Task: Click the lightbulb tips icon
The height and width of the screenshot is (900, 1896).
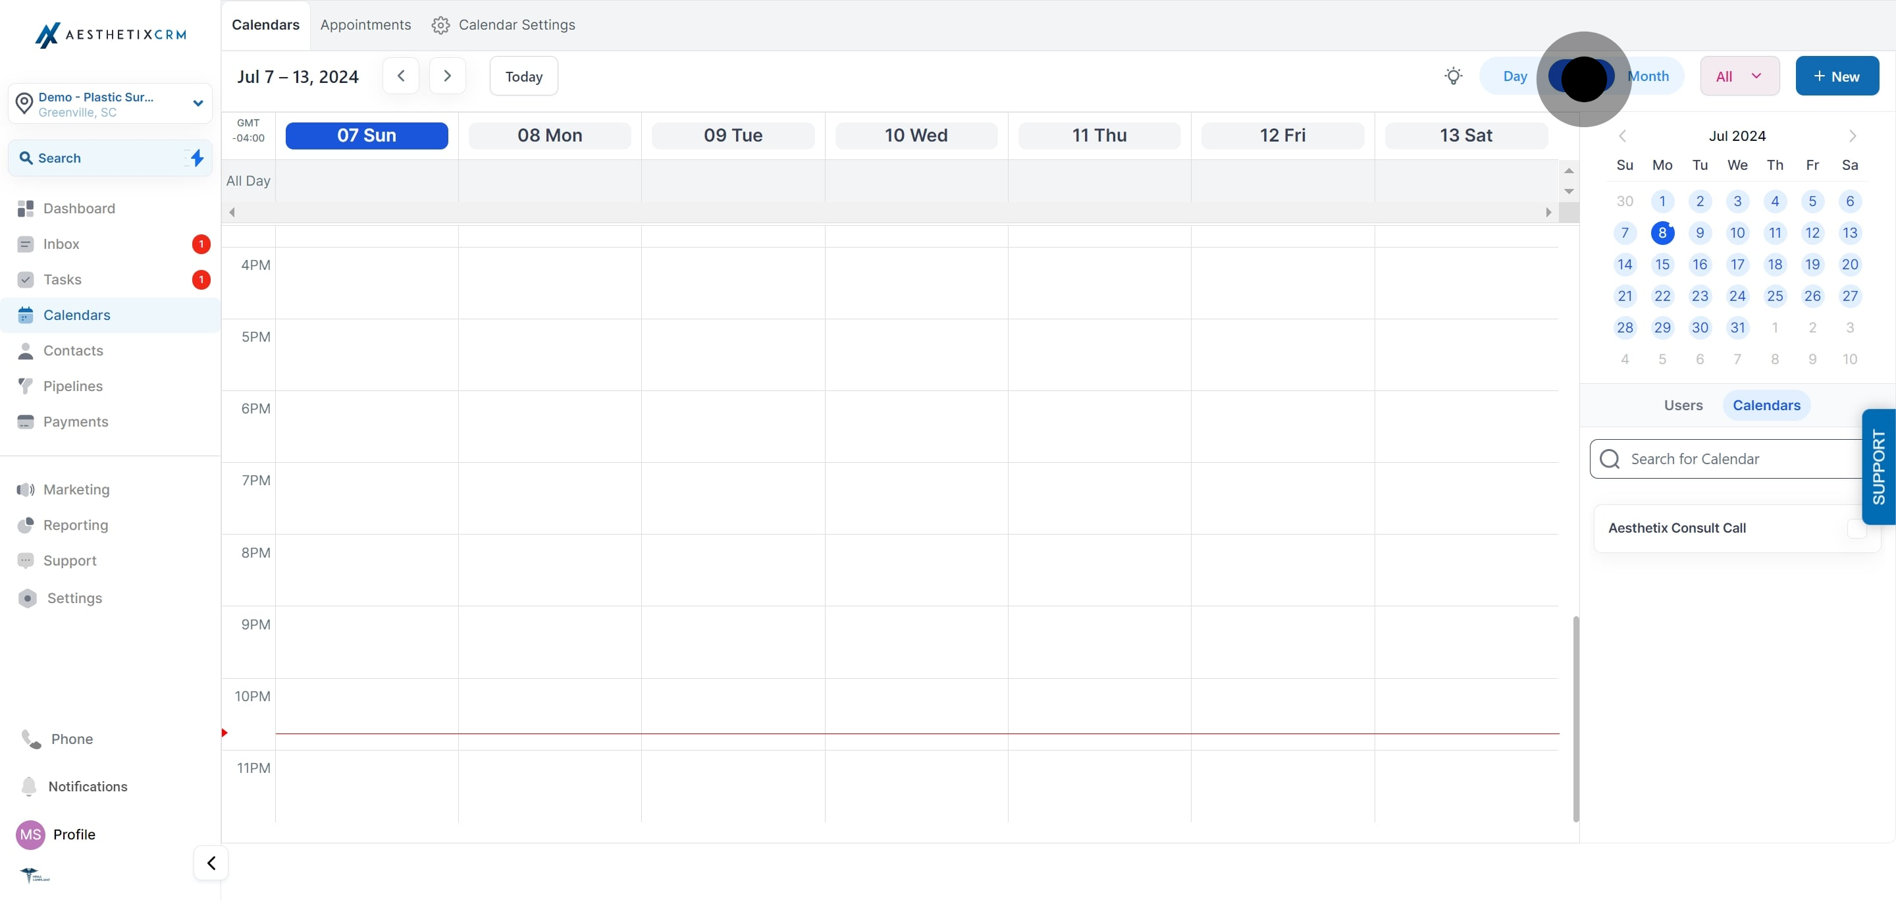Action: click(x=1453, y=76)
